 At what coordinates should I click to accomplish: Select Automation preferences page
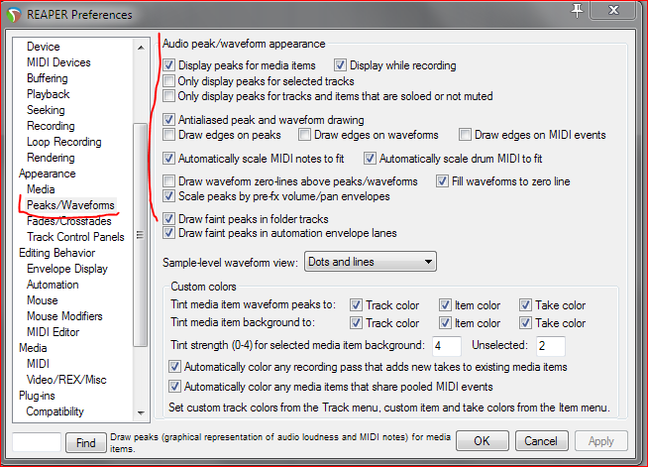point(53,285)
